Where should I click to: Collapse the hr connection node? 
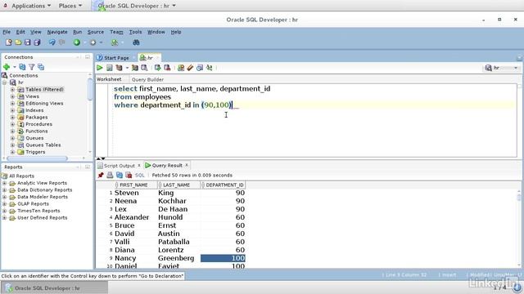[4, 82]
